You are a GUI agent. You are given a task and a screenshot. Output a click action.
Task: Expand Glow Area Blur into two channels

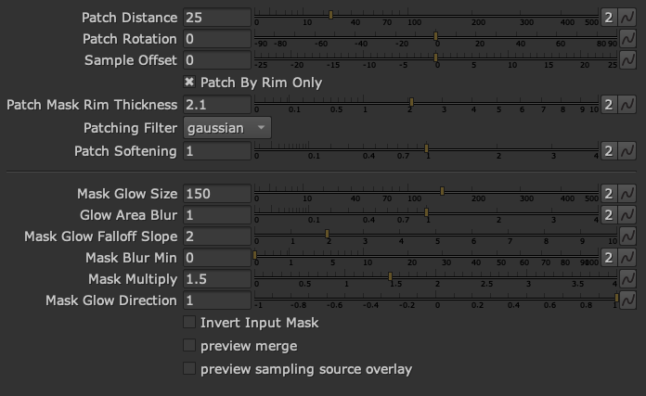click(x=608, y=215)
